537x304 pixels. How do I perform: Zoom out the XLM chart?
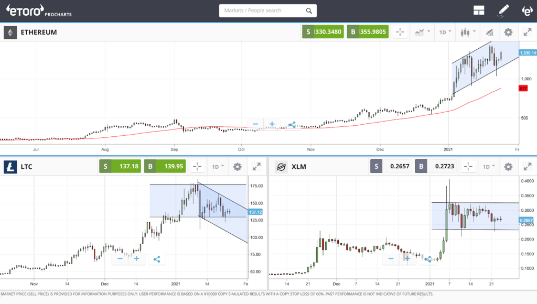click(391, 258)
